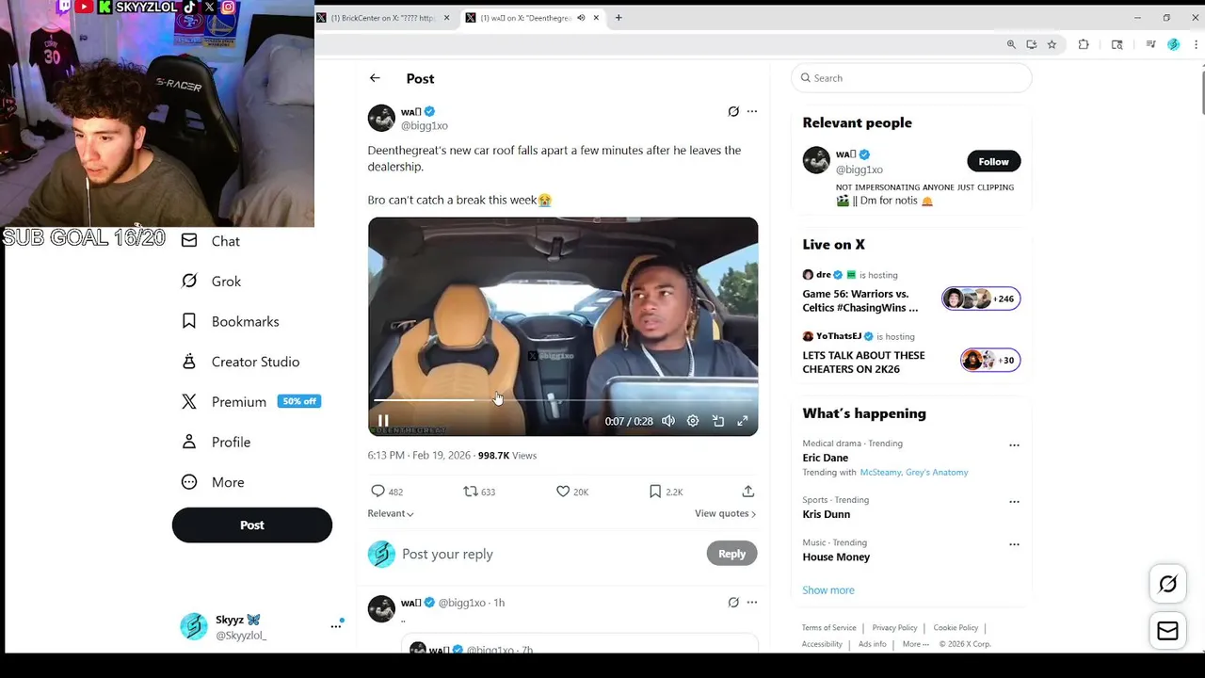Bookmark the post showing 2.2K
This screenshot has width=1205, height=678.
[655, 492]
